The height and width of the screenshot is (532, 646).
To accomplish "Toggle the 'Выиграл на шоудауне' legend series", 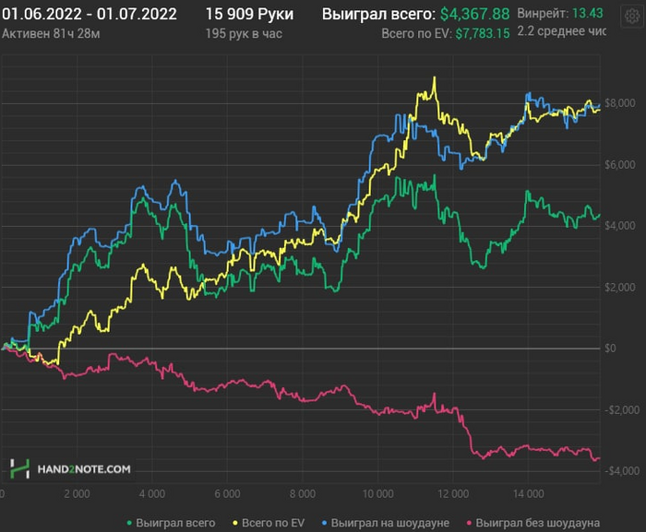I will coord(385,523).
